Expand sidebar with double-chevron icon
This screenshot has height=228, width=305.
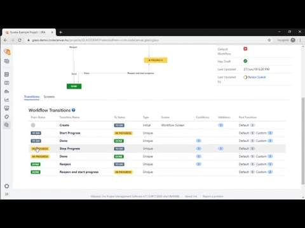click(x=7, y=194)
